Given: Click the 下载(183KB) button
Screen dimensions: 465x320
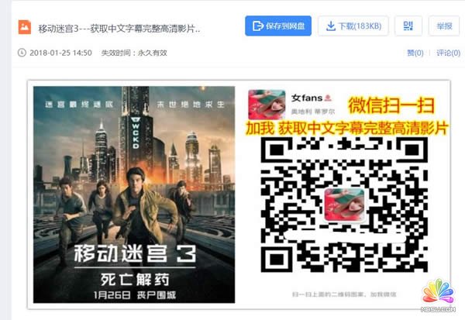Looking at the screenshot, I should [x=353, y=26].
